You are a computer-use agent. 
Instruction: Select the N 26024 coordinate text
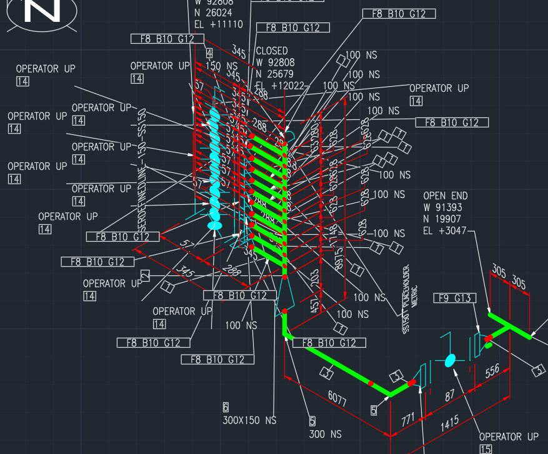(x=213, y=13)
